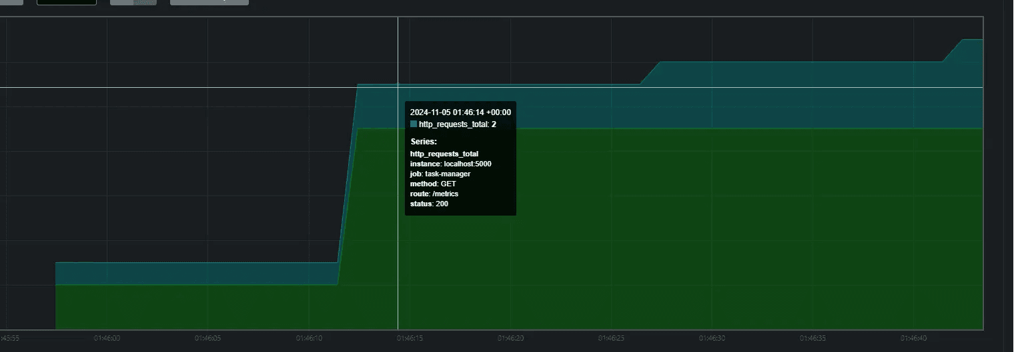Click the tooltip timestamp 2024-11-05 01:46:14 +00:00
Viewport: 1014px width, 352px height.
coord(461,112)
